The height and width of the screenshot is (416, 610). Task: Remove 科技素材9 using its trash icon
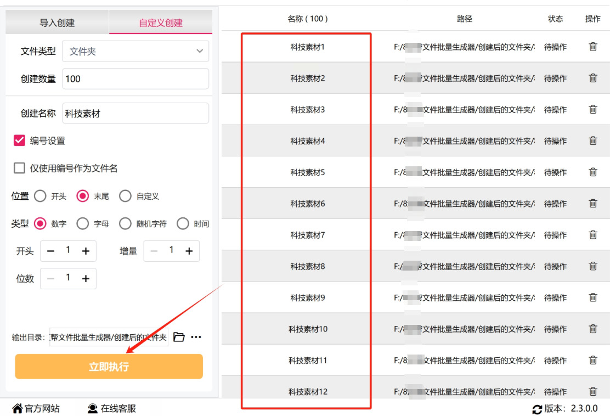[x=593, y=297]
